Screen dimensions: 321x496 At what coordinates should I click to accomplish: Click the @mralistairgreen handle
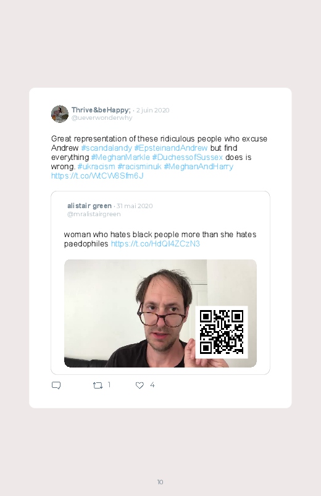(x=94, y=214)
